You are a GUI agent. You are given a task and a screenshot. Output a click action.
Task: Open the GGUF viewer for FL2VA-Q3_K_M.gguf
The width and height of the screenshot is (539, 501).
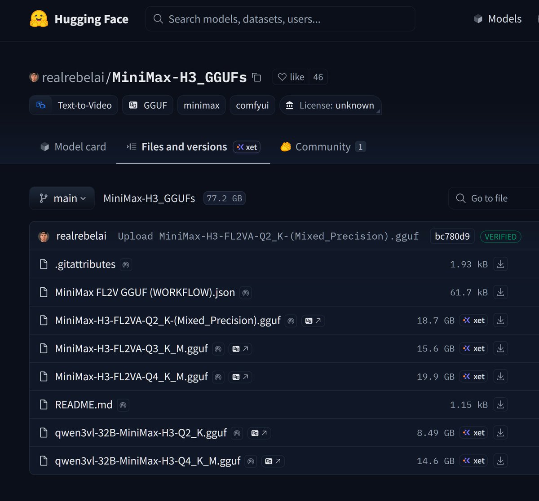pyautogui.click(x=240, y=349)
